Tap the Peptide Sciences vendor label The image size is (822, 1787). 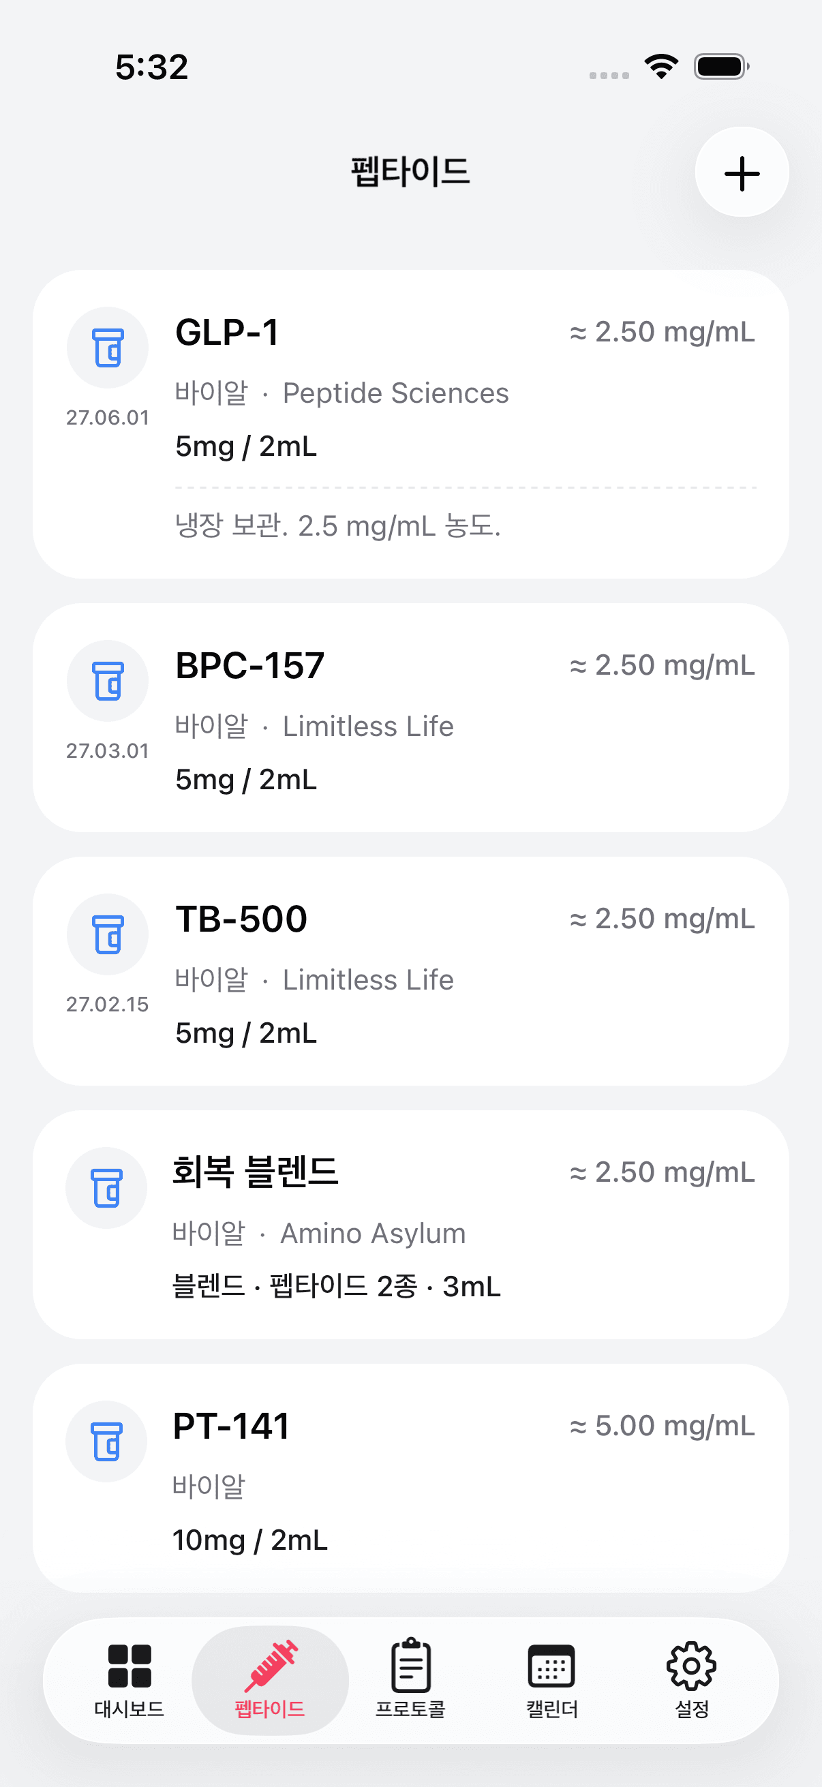[x=395, y=393]
